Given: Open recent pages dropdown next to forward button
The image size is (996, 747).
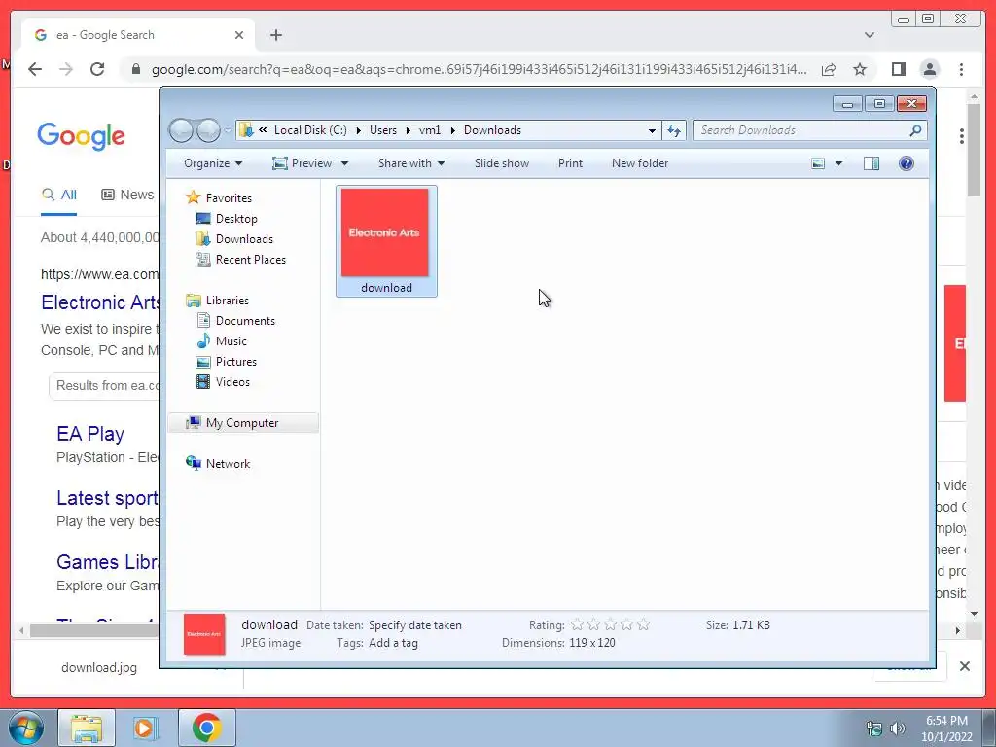Looking at the screenshot, I should [228, 130].
